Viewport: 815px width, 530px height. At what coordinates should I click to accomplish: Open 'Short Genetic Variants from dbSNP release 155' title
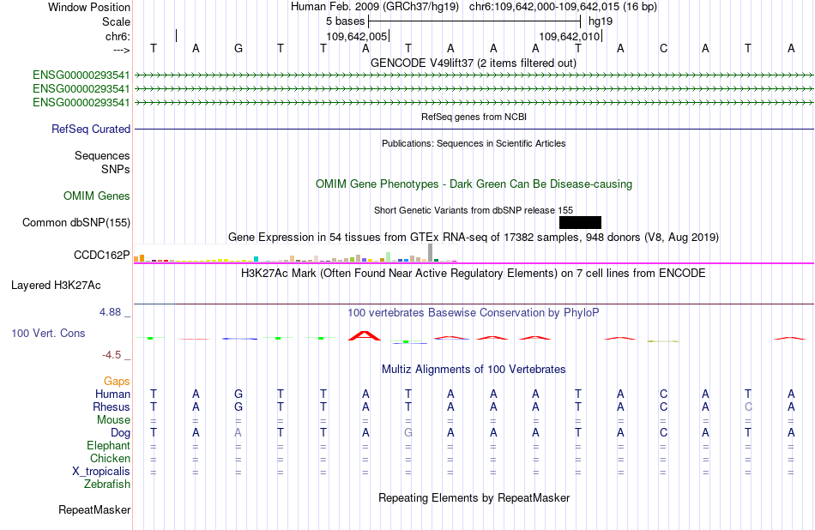[x=474, y=210]
